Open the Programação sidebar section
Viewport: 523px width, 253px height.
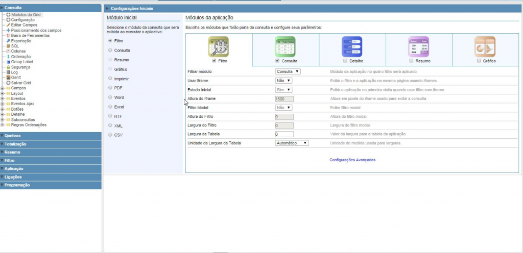point(17,185)
